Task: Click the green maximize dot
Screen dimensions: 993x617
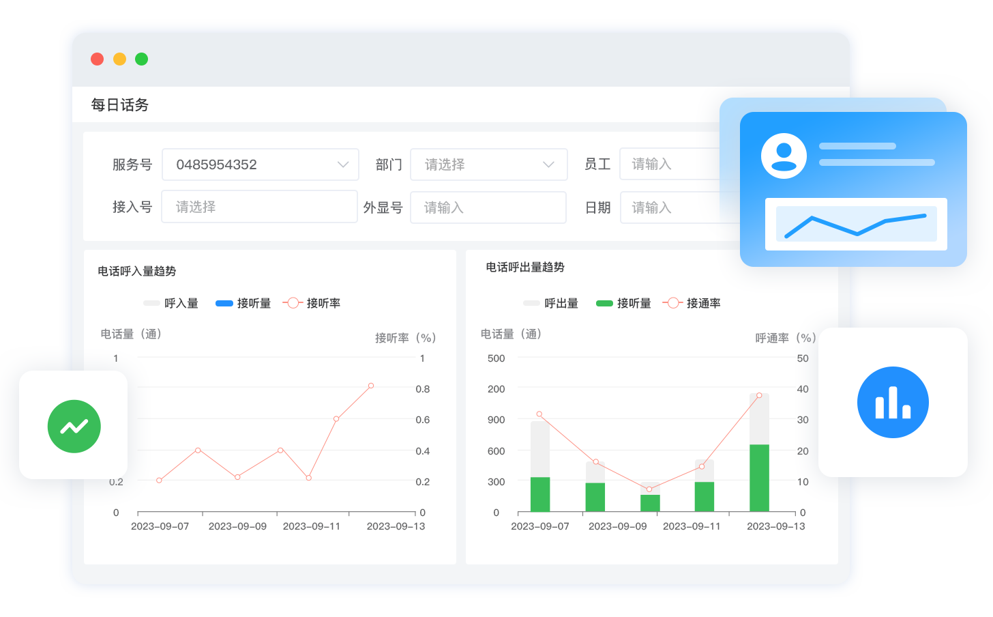Action: 141,59
